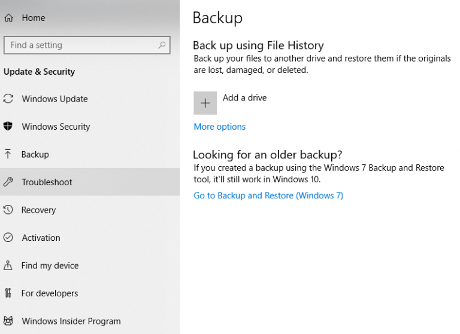Image resolution: width=460 pixels, height=334 pixels.
Task: Click the For developers tools icon
Action: pyautogui.click(x=8, y=293)
